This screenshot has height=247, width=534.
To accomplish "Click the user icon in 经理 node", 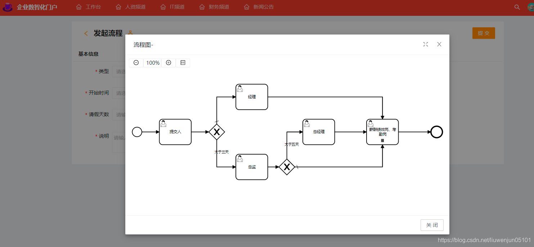I will tap(240, 89).
